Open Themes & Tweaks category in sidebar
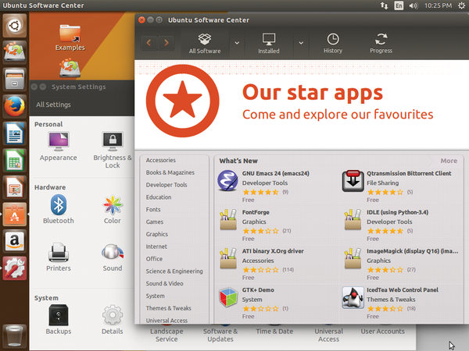 click(168, 308)
